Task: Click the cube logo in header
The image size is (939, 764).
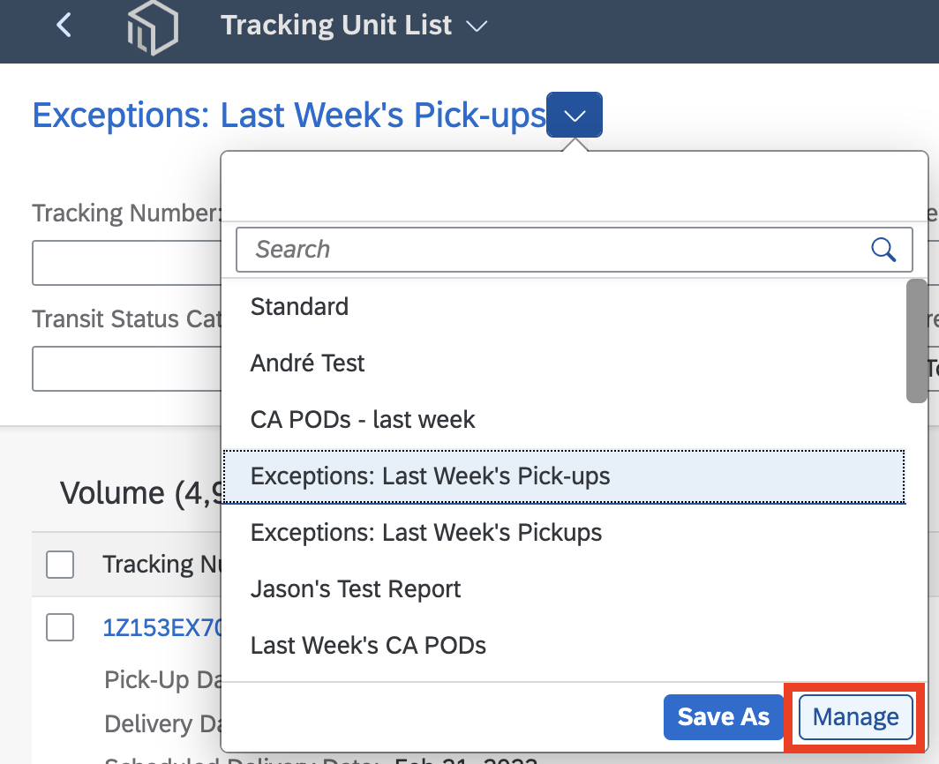Action: point(153,27)
